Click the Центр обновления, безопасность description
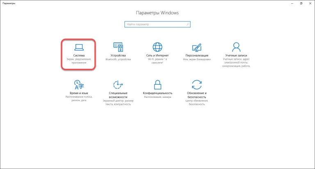 (x=197, y=102)
